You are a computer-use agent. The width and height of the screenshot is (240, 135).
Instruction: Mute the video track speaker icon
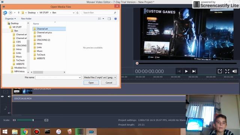click(9, 96)
